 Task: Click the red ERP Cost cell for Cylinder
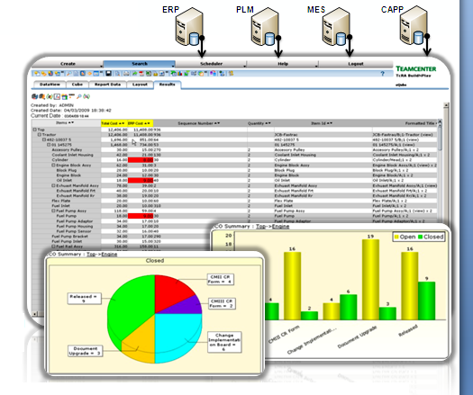(141, 160)
